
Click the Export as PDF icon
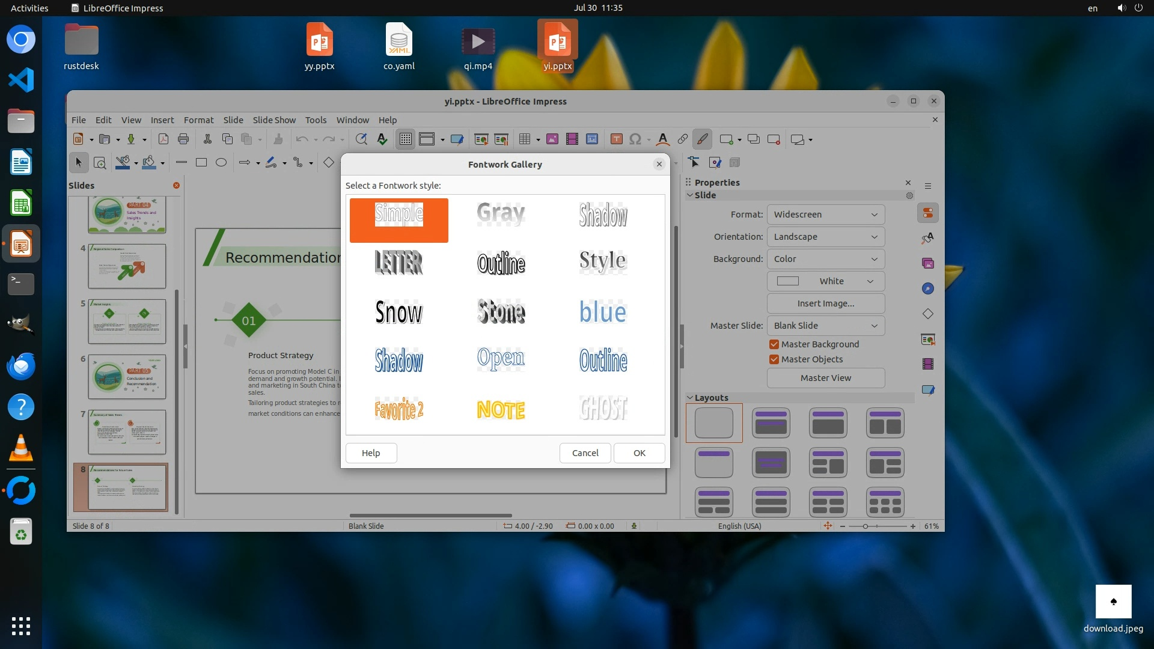(163, 139)
